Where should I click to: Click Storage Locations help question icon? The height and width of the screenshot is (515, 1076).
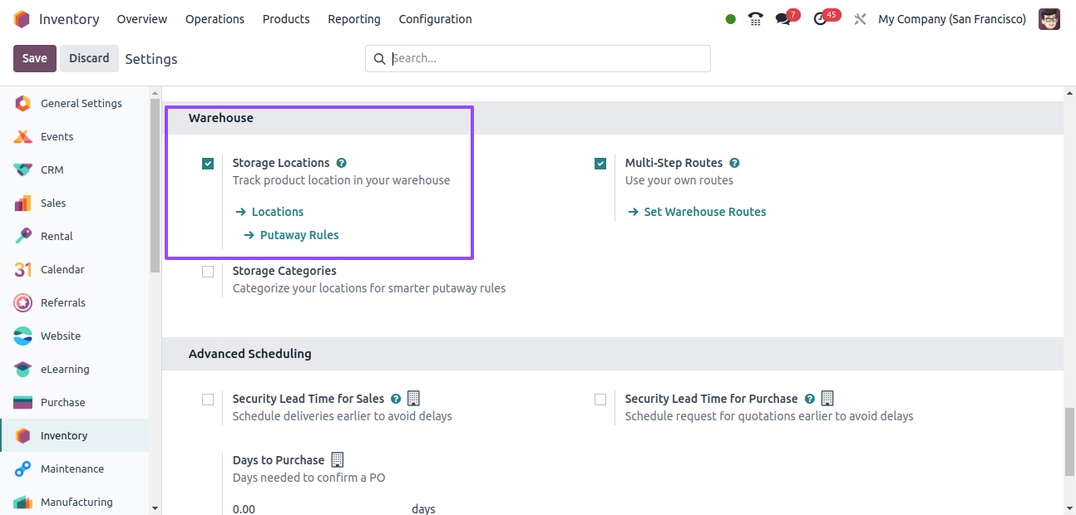coord(342,163)
